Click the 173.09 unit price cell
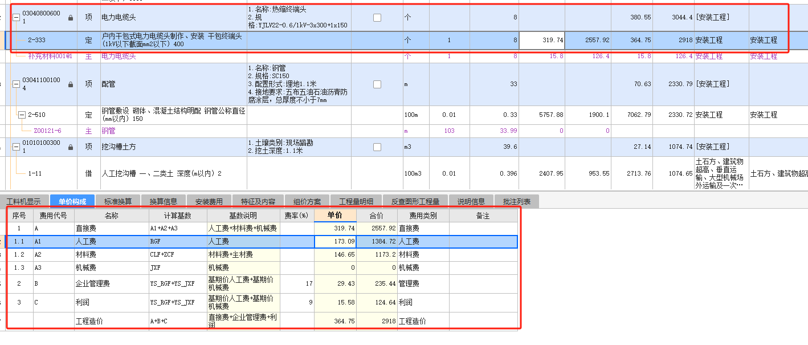The image size is (808, 345). point(335,242)
